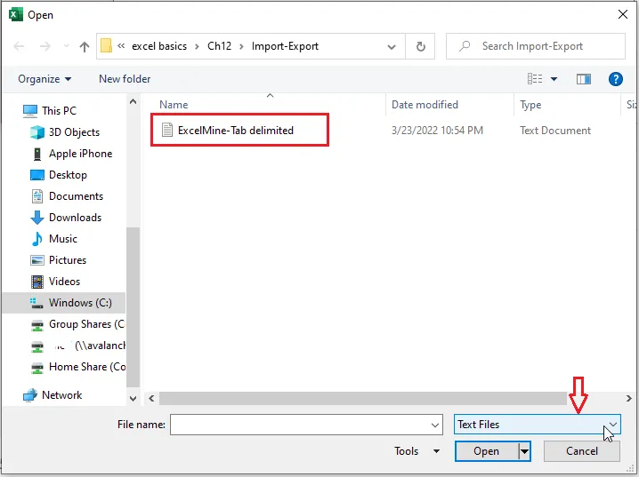The height and width of the screenshot is (477, 639).
Task: Click the Cancel button
Action: click(581, 451)
